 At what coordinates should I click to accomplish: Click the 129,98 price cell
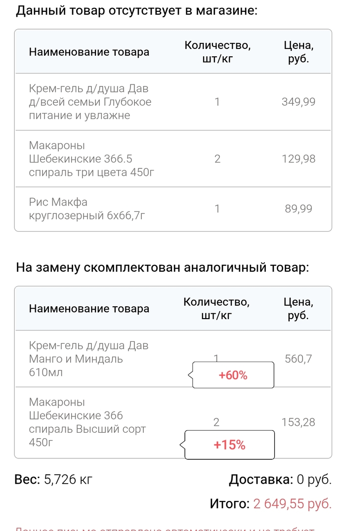[298, 159]
